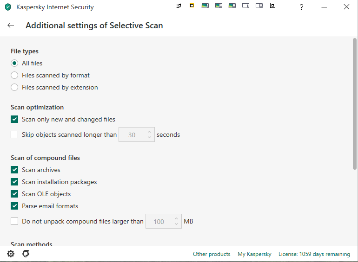Click the last square icon before help
Image resolution: width=358 pixels, height=262 pixels.
pyautogui.click(x=273, y=6)
